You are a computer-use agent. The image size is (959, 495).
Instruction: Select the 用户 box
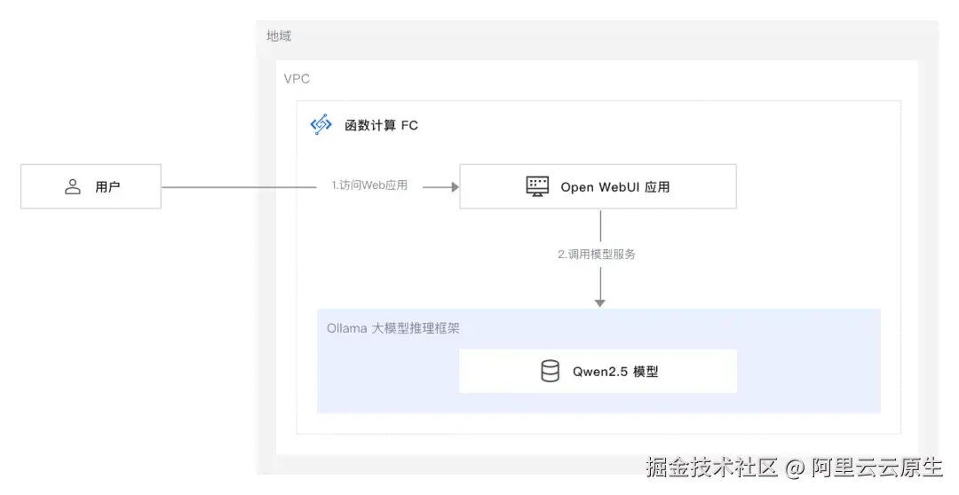point(91,186)
